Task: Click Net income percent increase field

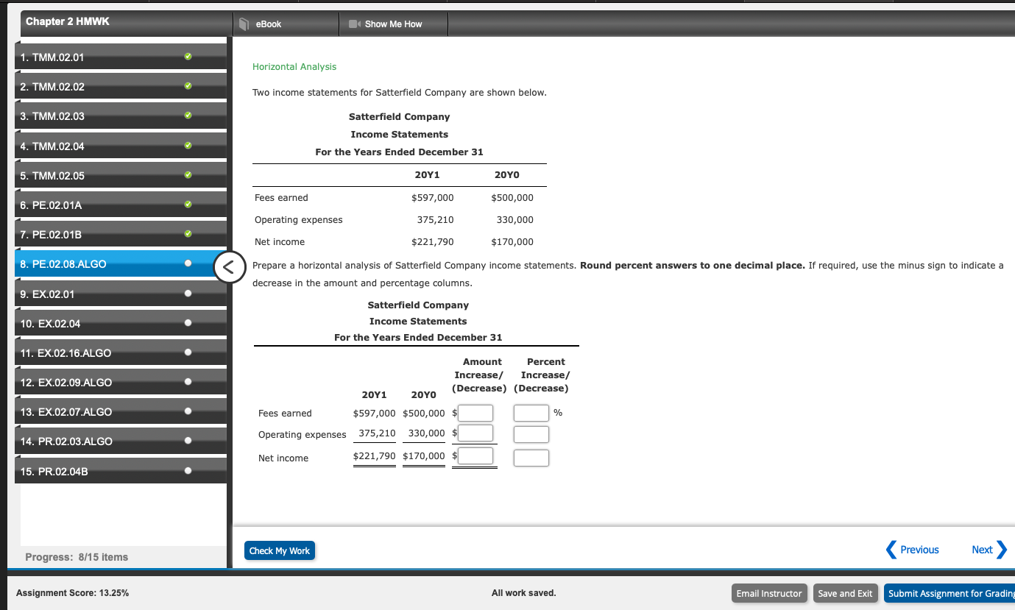Action: pos(531,457)
